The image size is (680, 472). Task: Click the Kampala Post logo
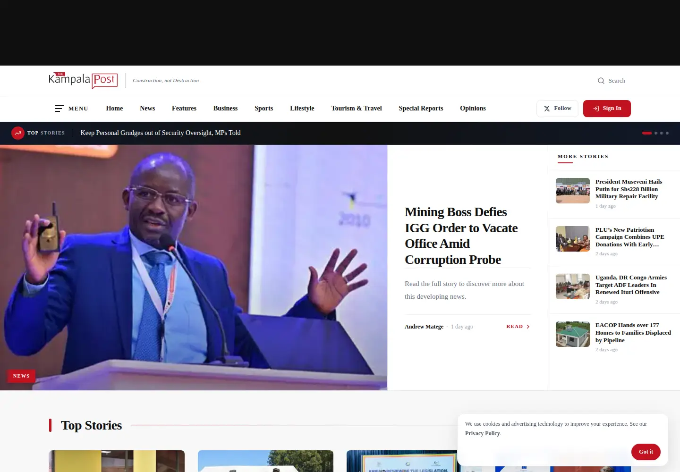83,80
